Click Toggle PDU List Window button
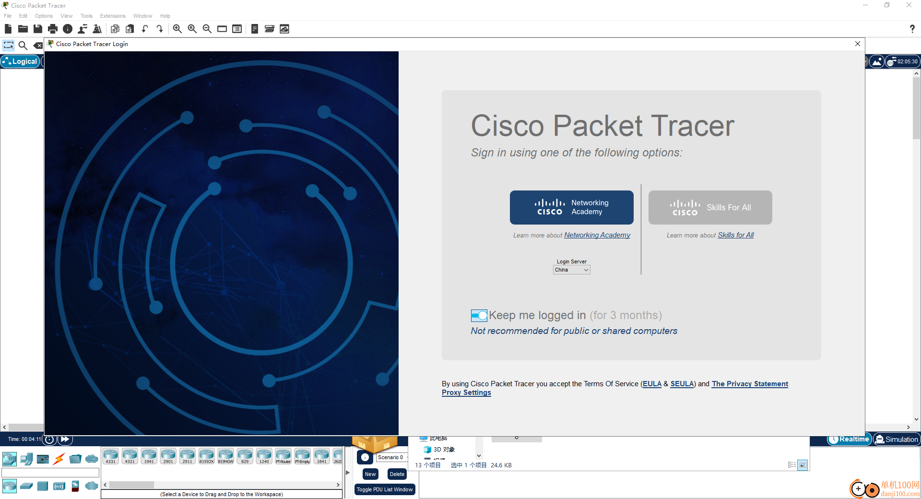This screenshot has height=499, width=921. [385, 489]
